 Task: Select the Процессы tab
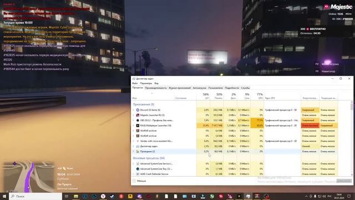pyautogui.click(x=138, y=88)
